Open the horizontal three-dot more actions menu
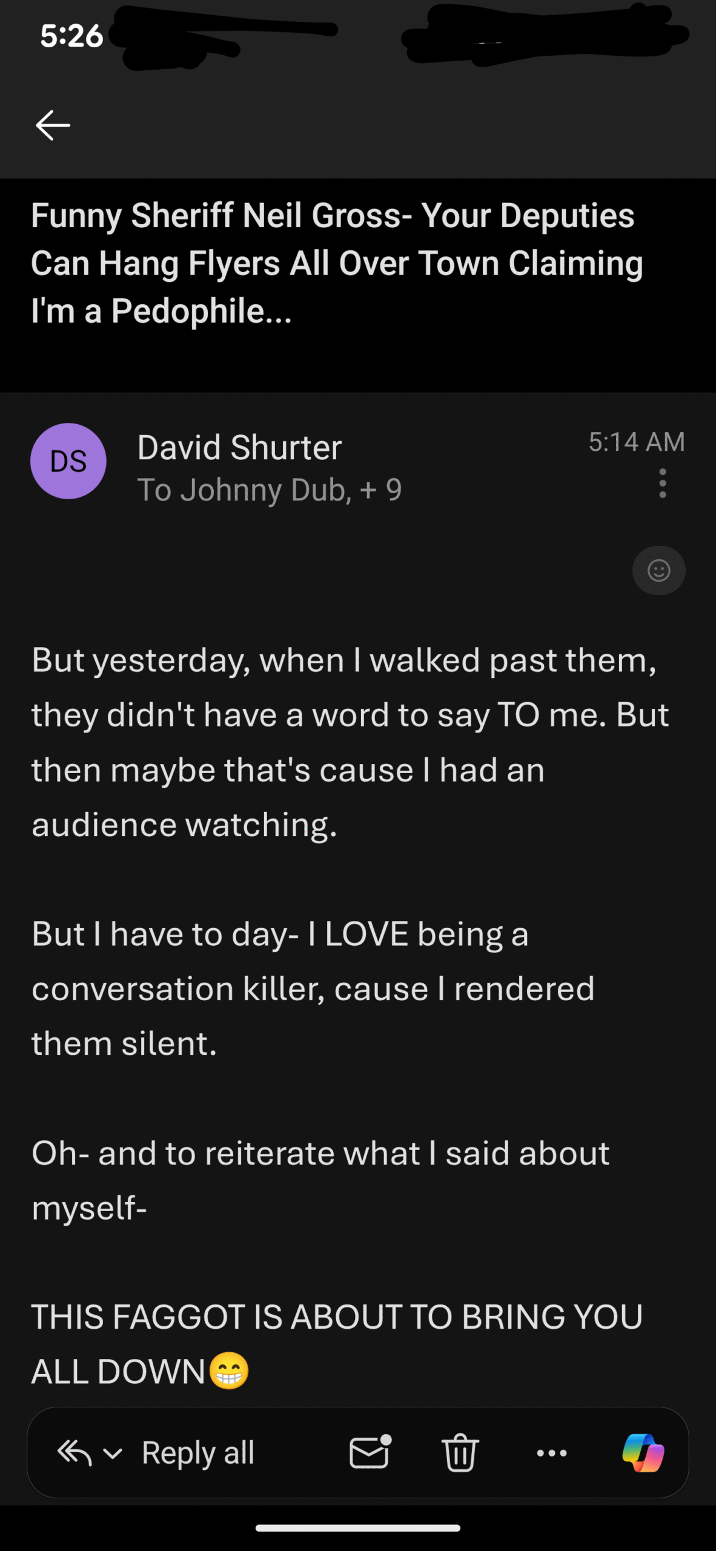Viewport: 716px width, 1551px height. tap(552, 1453)
